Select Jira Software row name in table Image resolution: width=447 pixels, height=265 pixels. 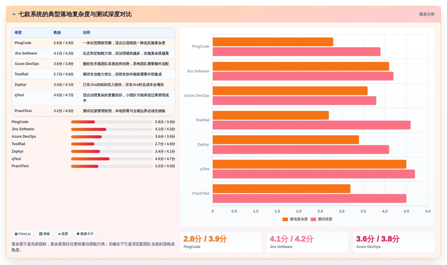(x=26, y=53)
